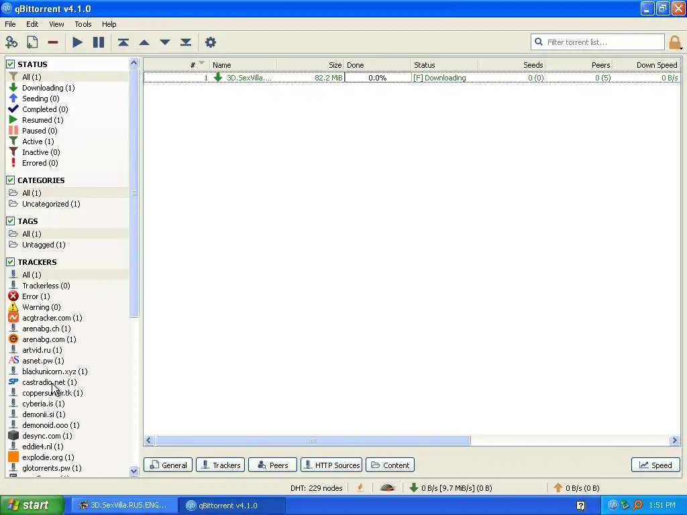The width and height of the screenshot is (687, 515).
Task: Toggle the TRACKERS section checkbox
Action: click(x=11, y=262)
